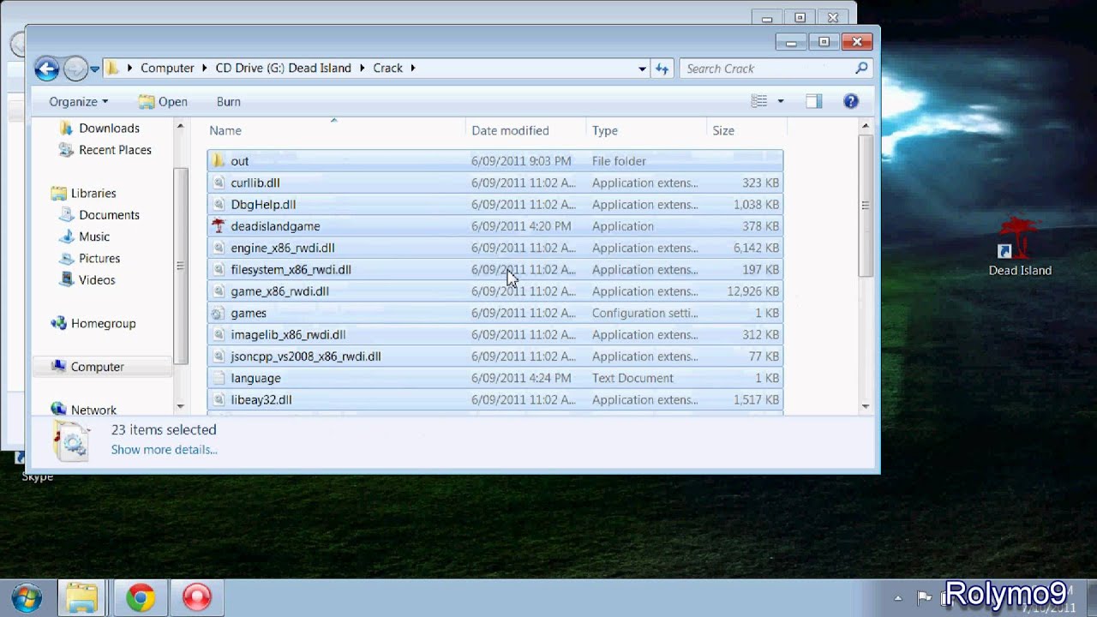1097x617 pixels.
Task: Select deadislandgame application icon
Action: pyautogui.click(x=218, y=226)
